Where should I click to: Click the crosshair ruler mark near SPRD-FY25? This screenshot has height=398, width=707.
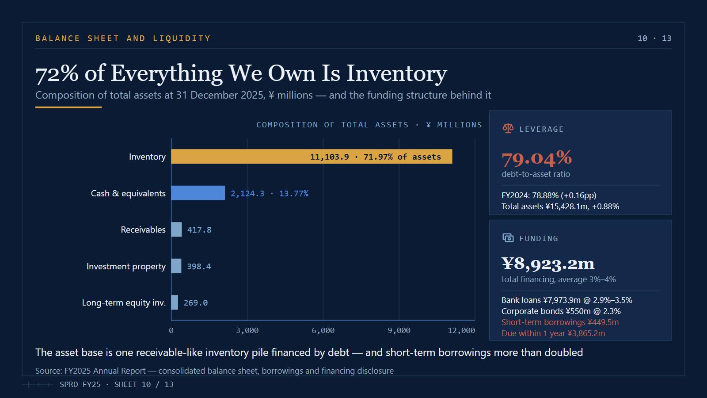point(38,385)
